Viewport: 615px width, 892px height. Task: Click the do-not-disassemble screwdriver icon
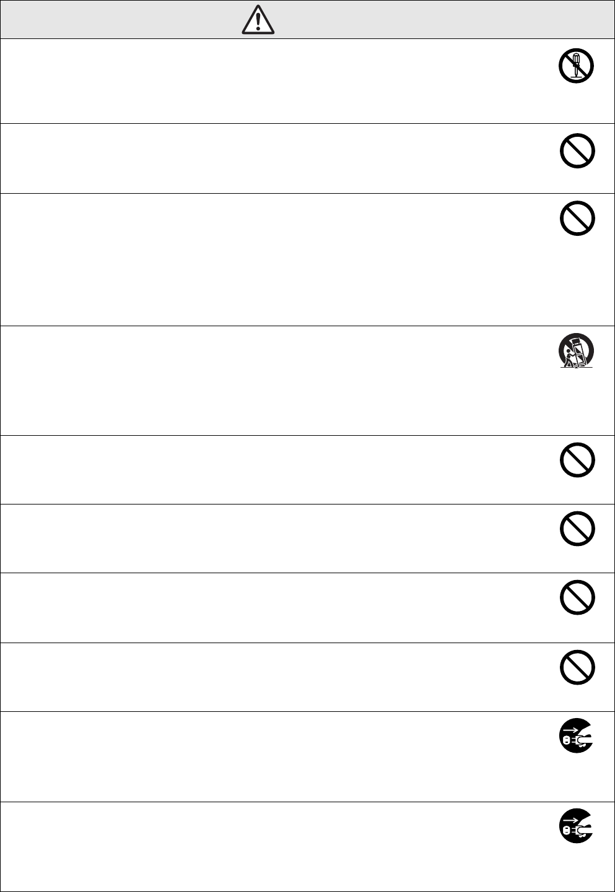click(x=577, y=66)
